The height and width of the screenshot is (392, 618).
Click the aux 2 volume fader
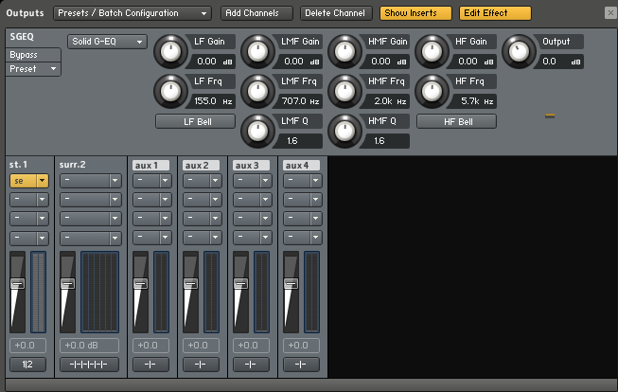pos(190,283)
